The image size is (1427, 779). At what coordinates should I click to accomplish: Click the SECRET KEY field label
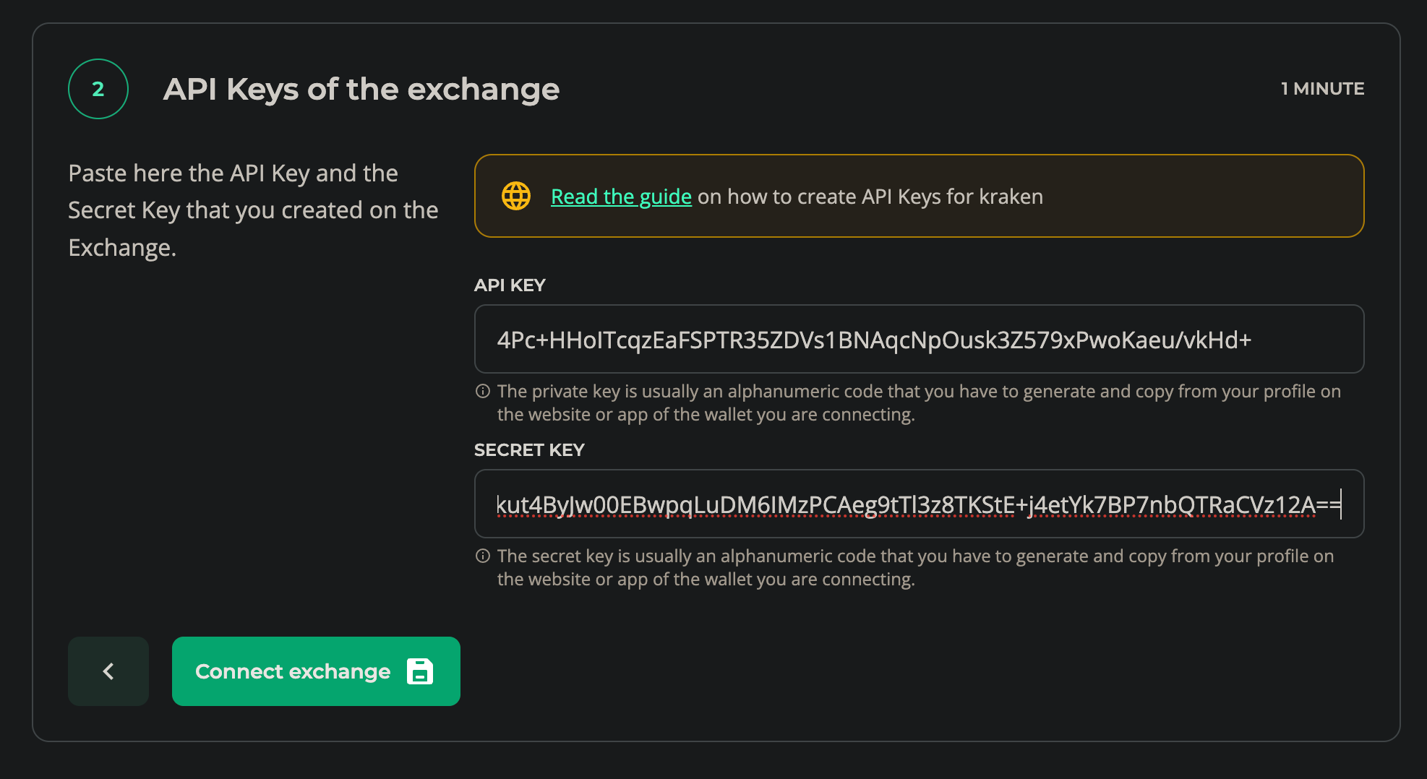click(529, 449)
